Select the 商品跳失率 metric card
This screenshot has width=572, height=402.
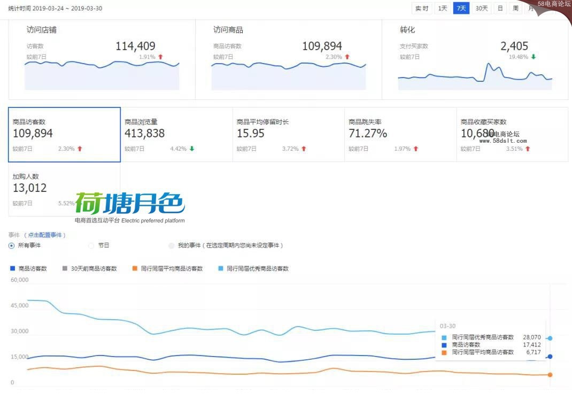click(x=400, y=135)
